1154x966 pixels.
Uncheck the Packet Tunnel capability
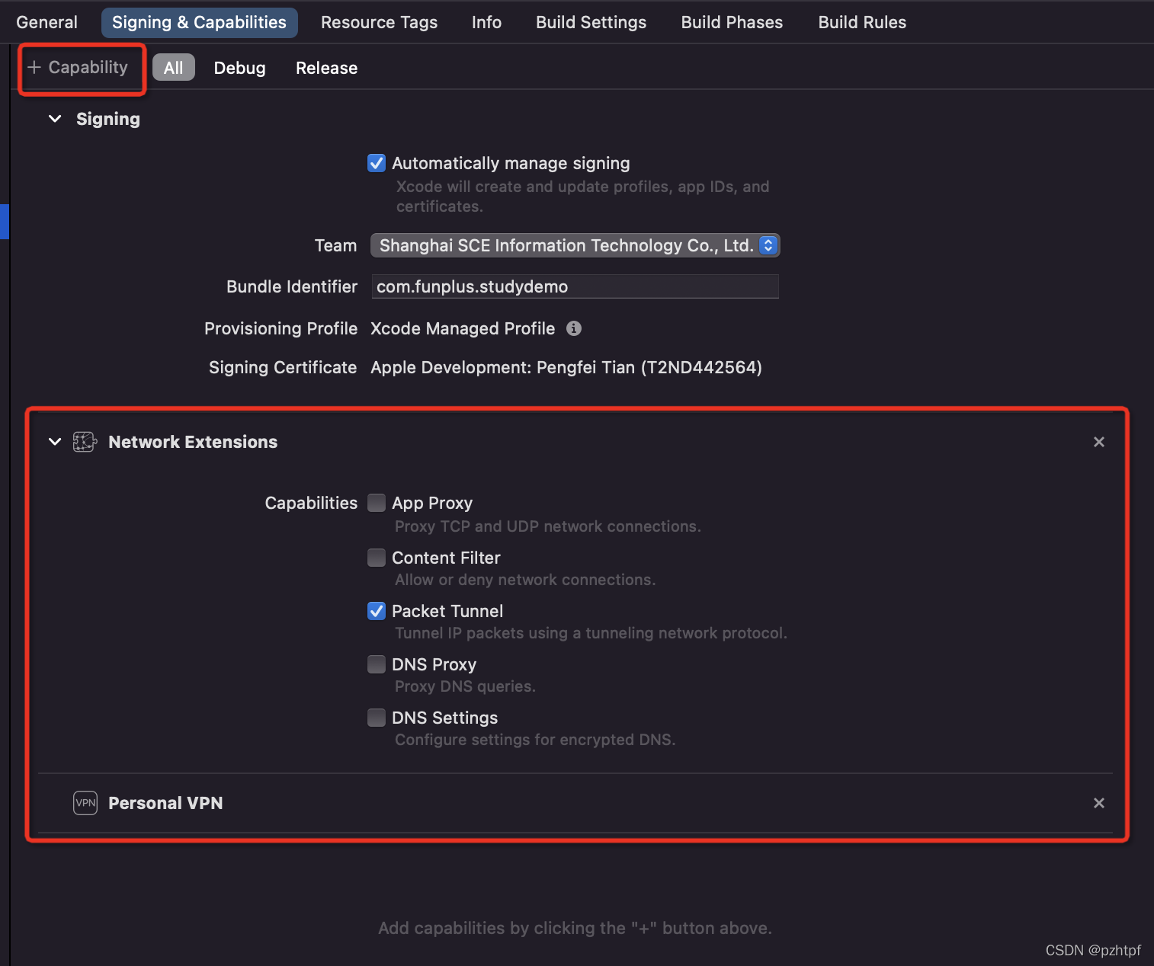click(377, 611)
